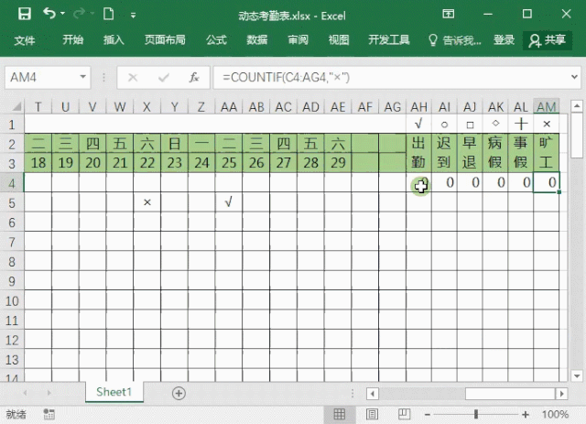This screenshot has height=424, width=586.
Task: Click the 病假 header cell
Action: click(x=495, y=153)
